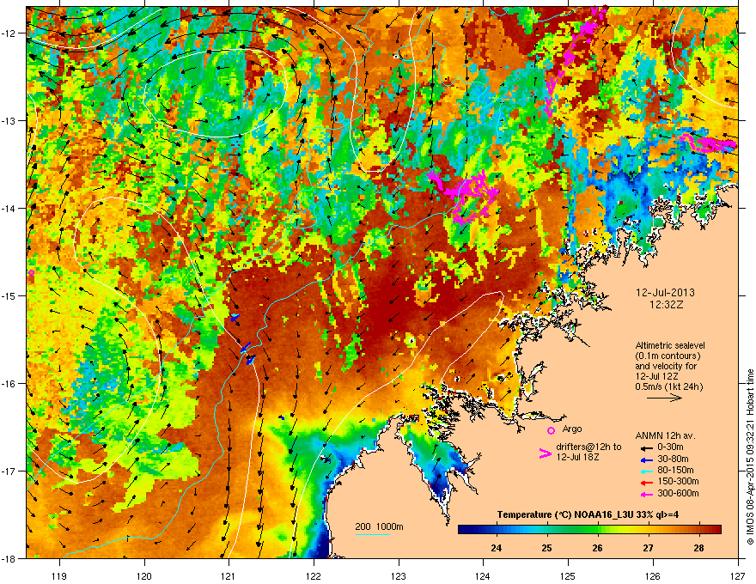This screenshot has width=756, height=584.
Task: Click the IMOS copyright timestamp on right edge
Action: (x=750, y=457)
